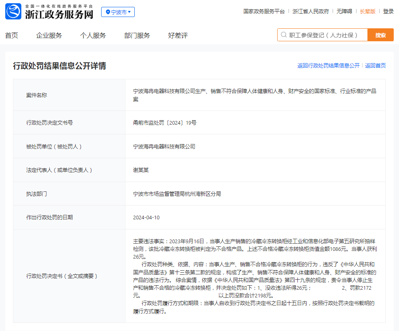Image resolution: width=399 pixels, height=331 pixels.
Task: Open the 好差评 navigation tab
Action: [178, 35]
